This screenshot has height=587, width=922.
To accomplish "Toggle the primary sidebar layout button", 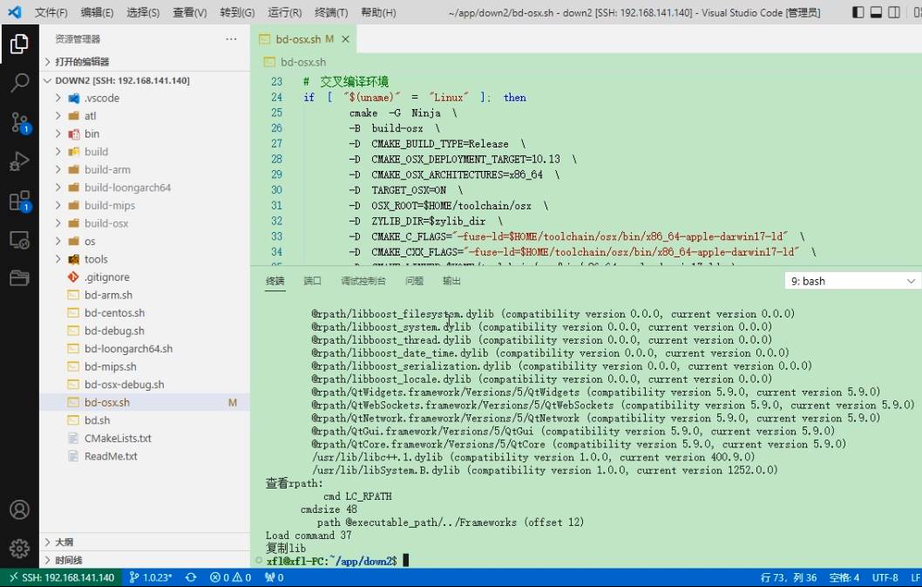I will click(x=858, y=12).
